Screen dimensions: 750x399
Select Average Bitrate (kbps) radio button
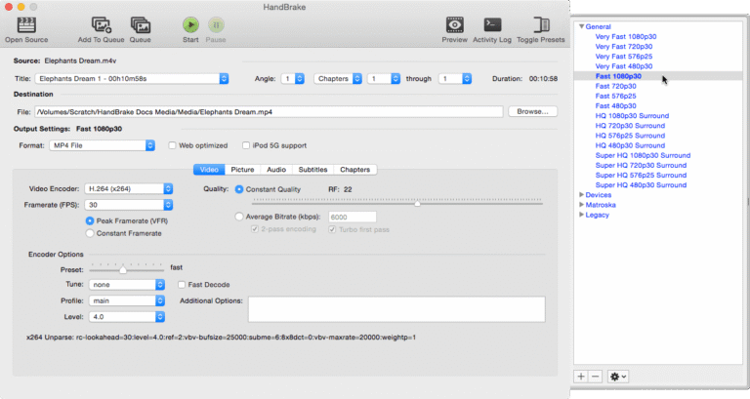tap(239, 217)
